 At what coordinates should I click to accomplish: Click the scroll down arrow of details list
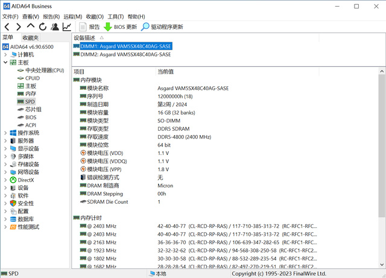click(x=382, y=265)
